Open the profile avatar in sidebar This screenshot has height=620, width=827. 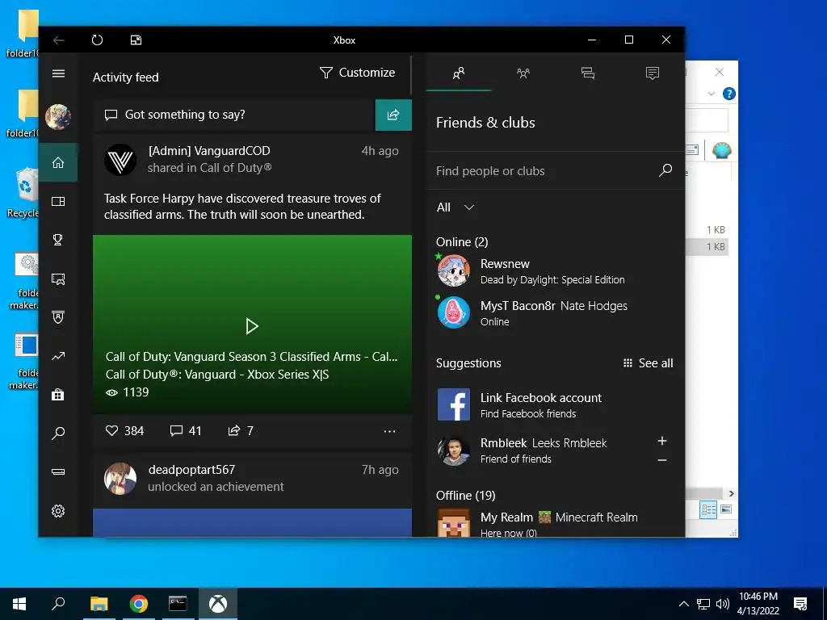pyautogui.click(x=58, y=116)
